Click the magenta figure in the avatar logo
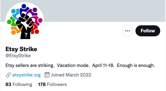Image resolution: width=166 pixels, height=91 pixels. point(37,20)
